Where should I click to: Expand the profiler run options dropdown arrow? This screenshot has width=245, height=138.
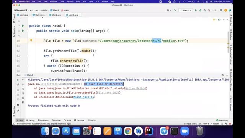[212, 10]
